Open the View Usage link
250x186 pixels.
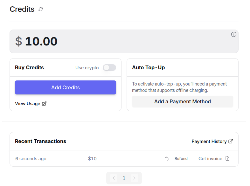coord(28,104)
